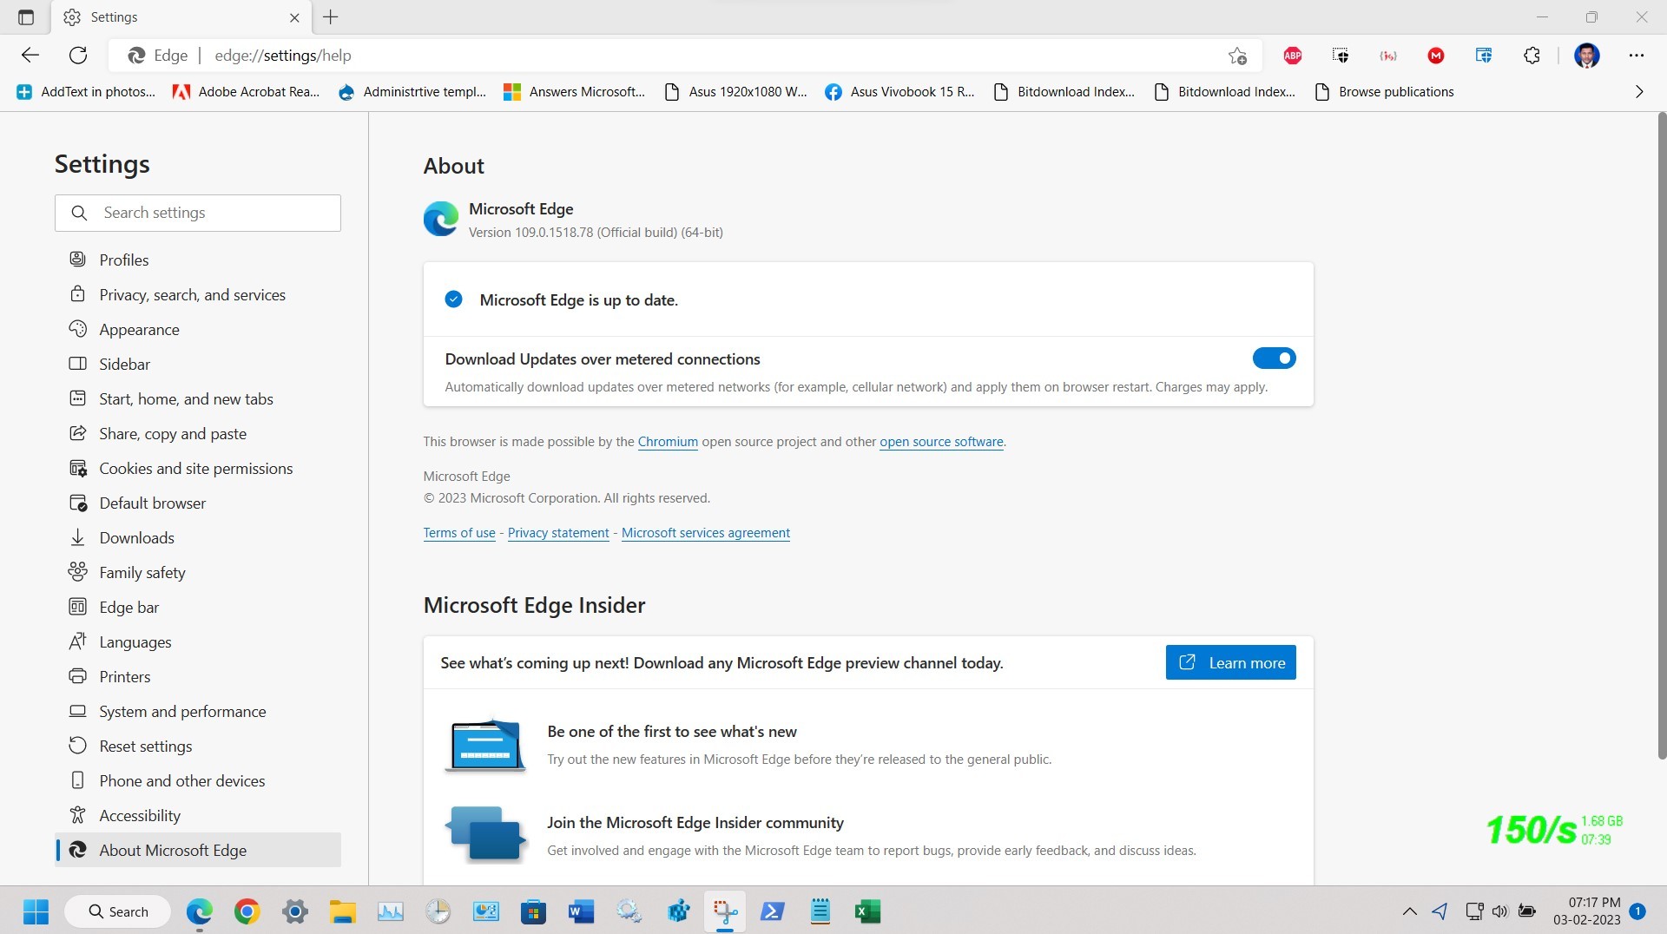
Task: Click the browser Refresh button
Action: coord(78,56)
